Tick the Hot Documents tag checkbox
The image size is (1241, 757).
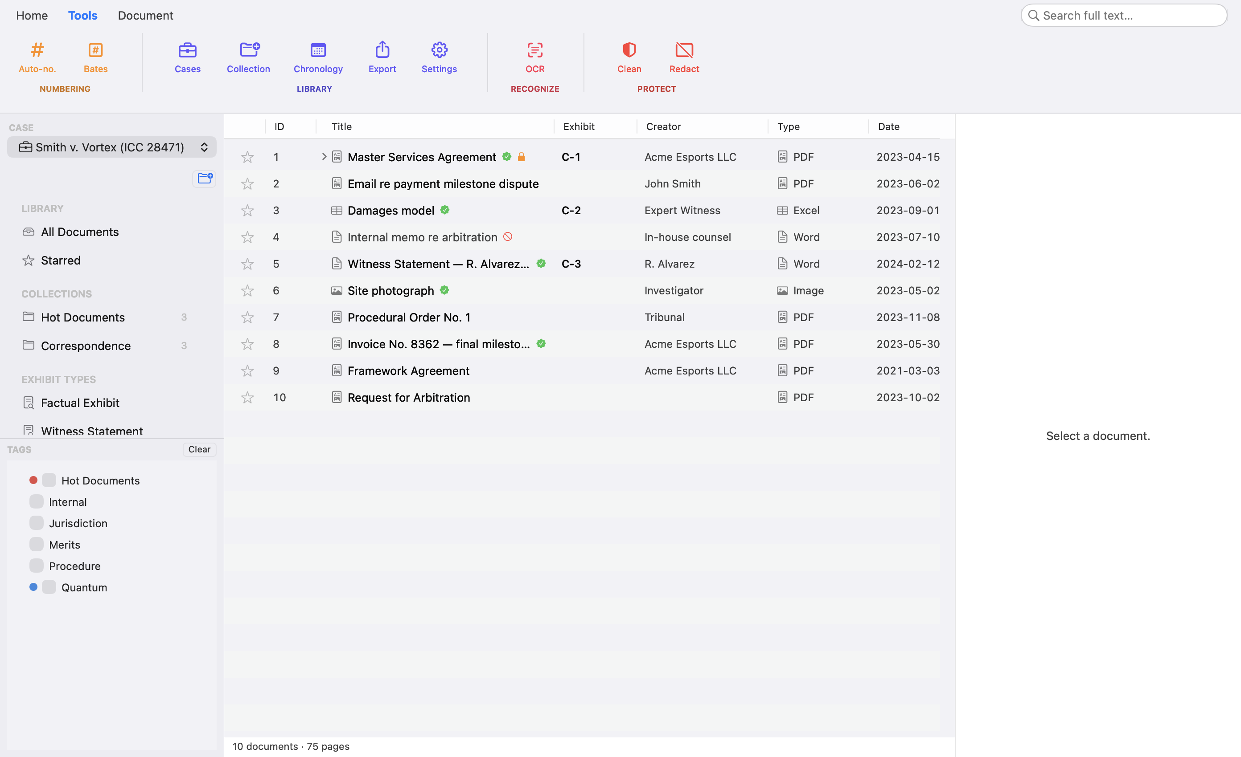tap(49, 480)
